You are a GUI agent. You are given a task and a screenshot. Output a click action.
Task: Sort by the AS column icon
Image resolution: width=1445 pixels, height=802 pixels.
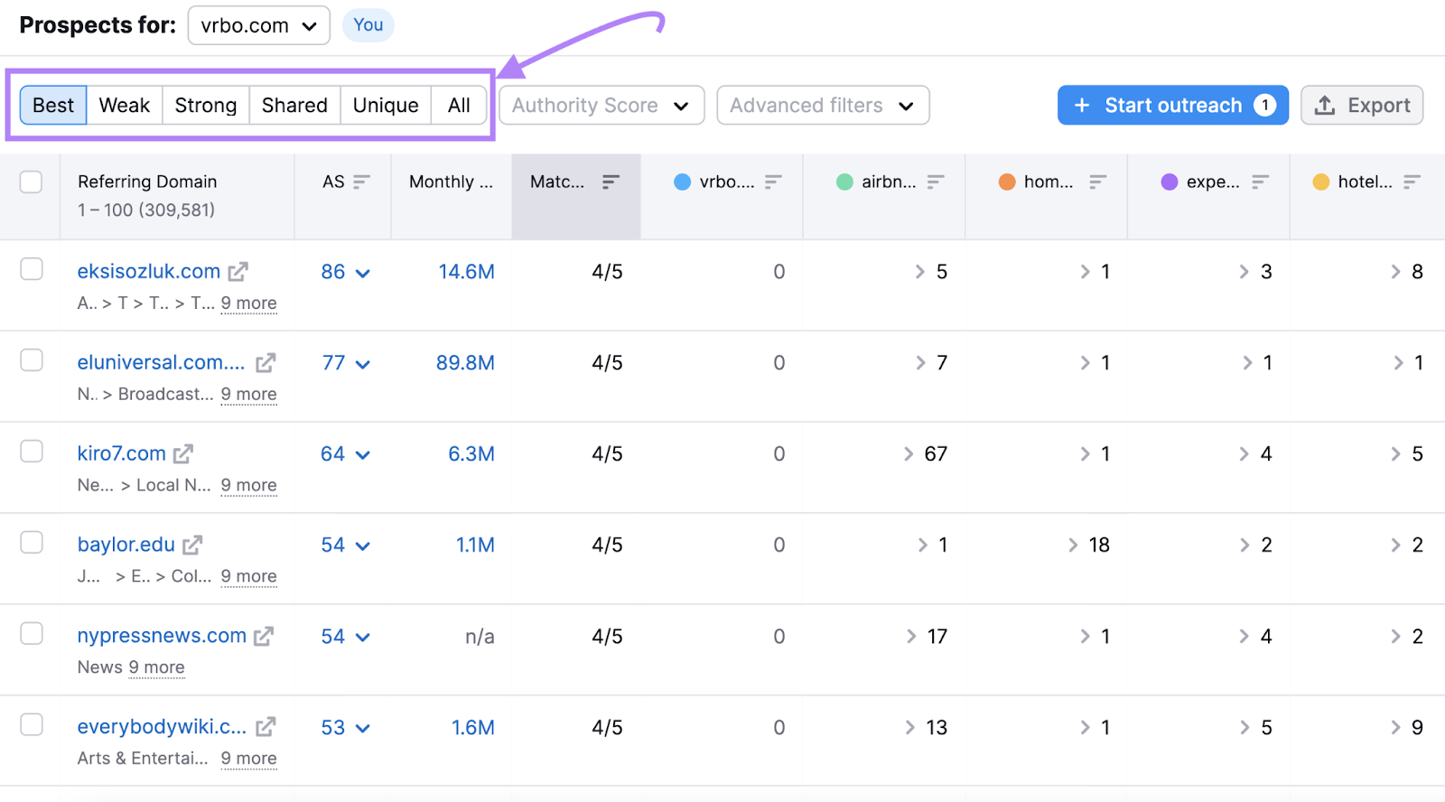[x=361, y=182]
